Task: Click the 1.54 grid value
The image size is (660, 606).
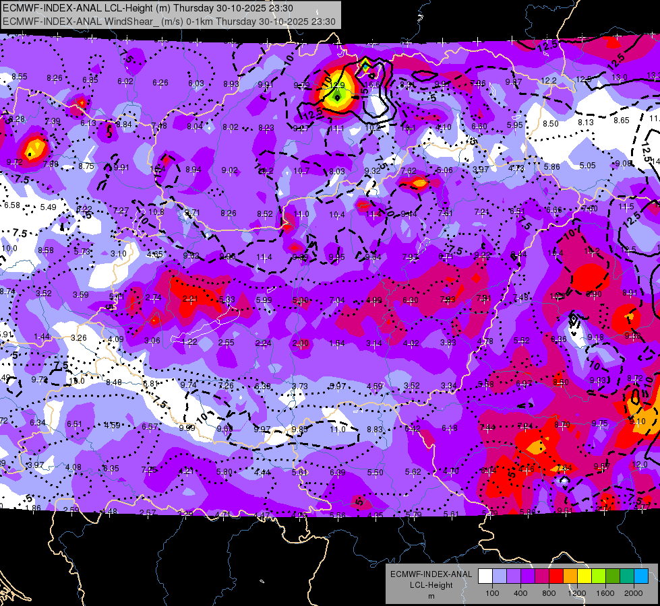Action: click(337, 343)
